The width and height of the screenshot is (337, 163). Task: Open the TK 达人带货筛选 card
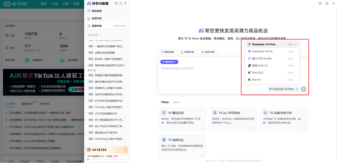233,120
